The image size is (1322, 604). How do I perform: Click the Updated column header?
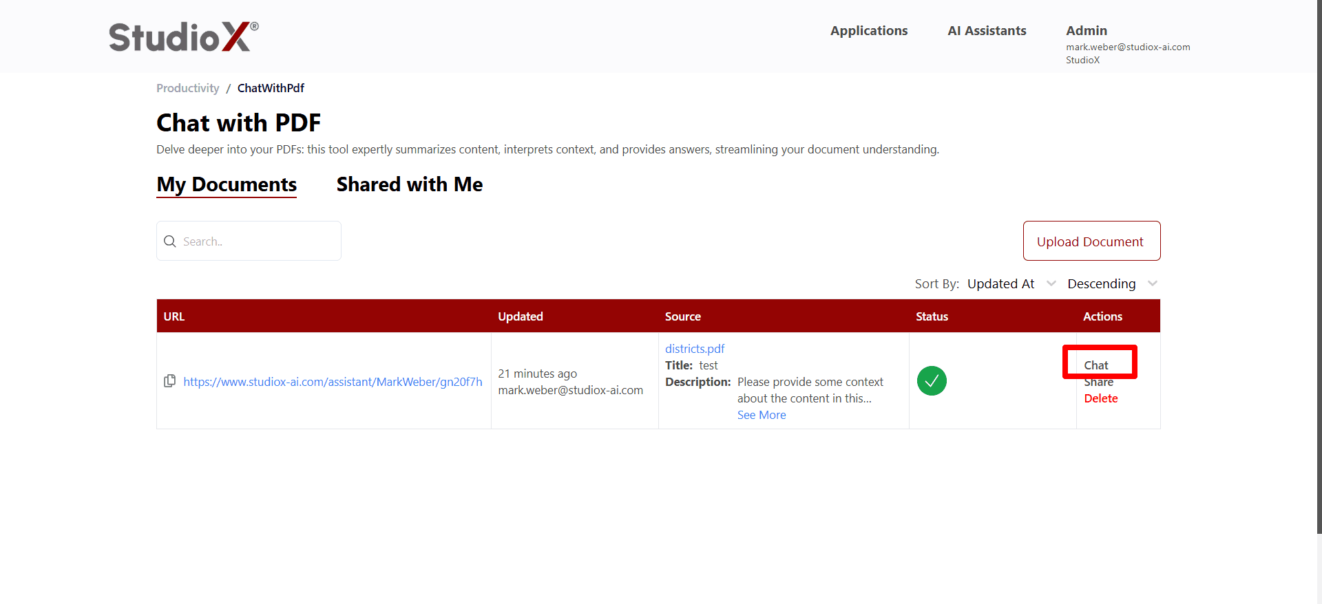[521, 316]
